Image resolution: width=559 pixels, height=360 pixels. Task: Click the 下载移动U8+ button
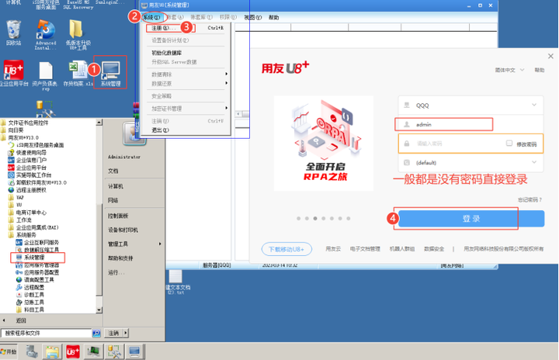point(286,249)
